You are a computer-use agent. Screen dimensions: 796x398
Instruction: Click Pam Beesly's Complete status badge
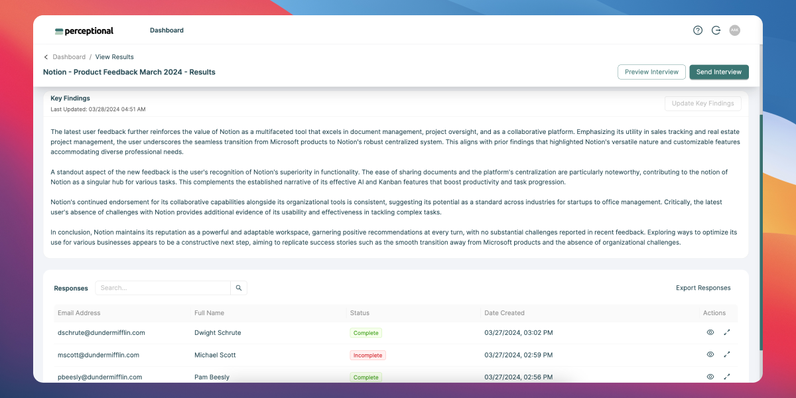point(366,377)
